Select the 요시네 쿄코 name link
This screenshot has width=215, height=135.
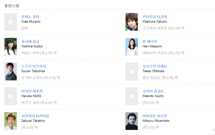(x=30, y=42)
